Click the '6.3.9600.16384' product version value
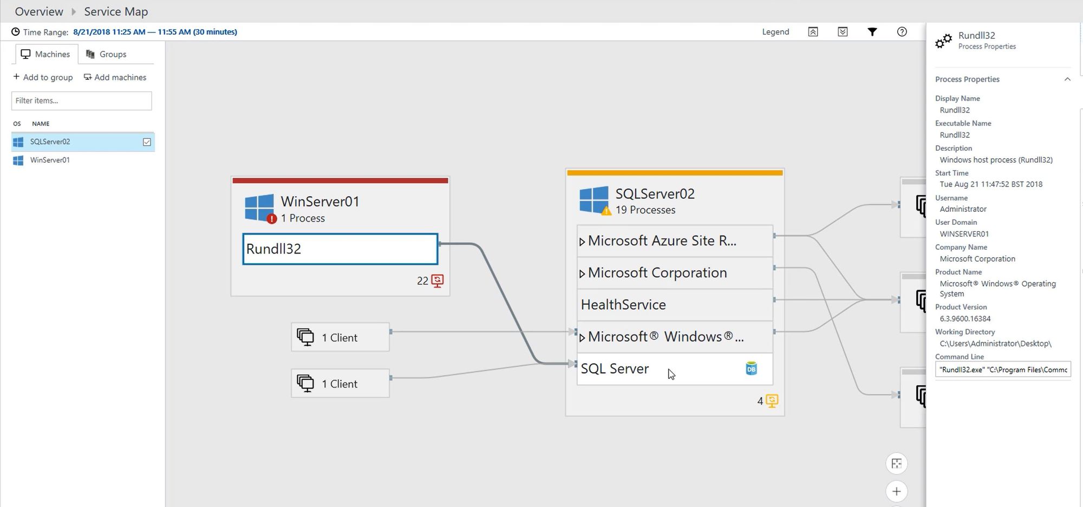 pos(965,319)
